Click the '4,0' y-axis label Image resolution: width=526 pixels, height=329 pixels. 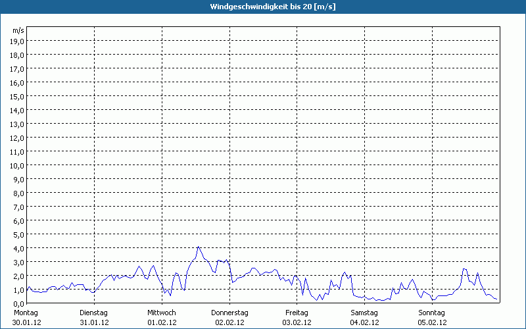pyautogui.click(x=18, y=249)
